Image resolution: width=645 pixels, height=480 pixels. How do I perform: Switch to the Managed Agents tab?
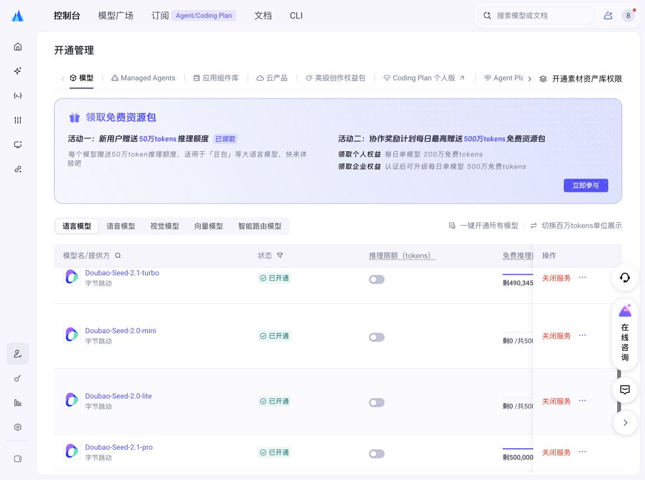[143, 78]
